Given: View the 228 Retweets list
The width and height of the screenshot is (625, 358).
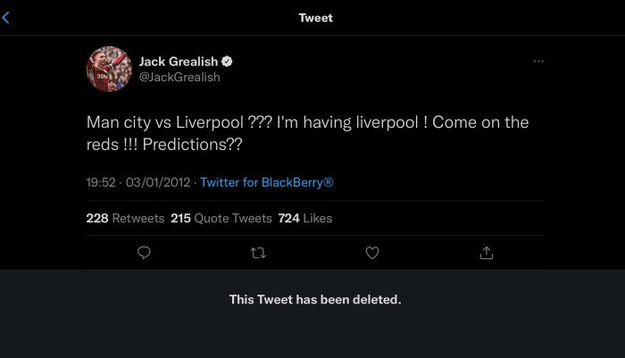Looking at the screenshot, I should pos(125,218).
